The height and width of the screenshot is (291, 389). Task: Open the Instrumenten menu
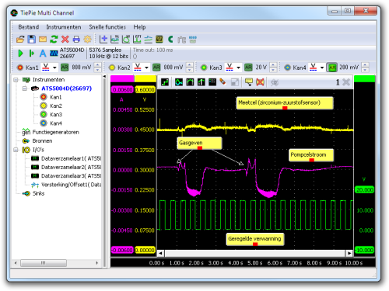[64, 27]
